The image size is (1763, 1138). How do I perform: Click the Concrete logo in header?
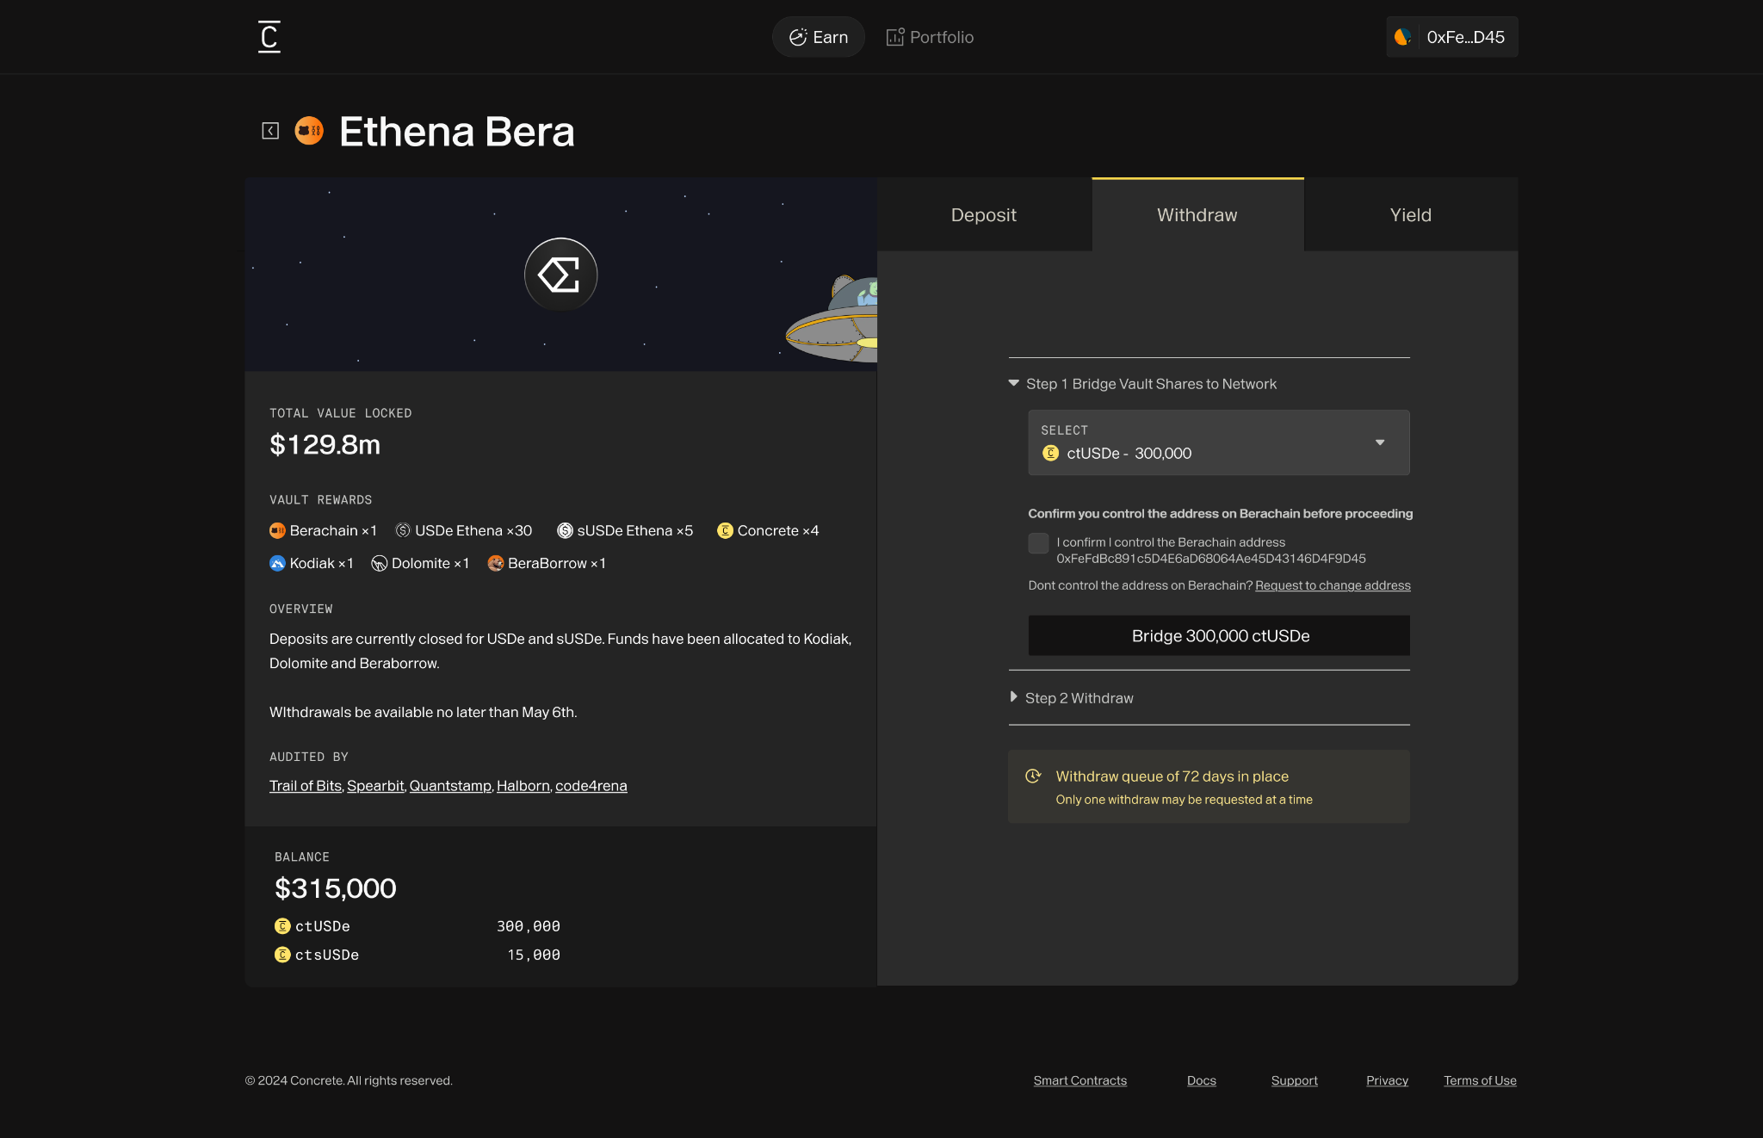click(x=269, y=37)
